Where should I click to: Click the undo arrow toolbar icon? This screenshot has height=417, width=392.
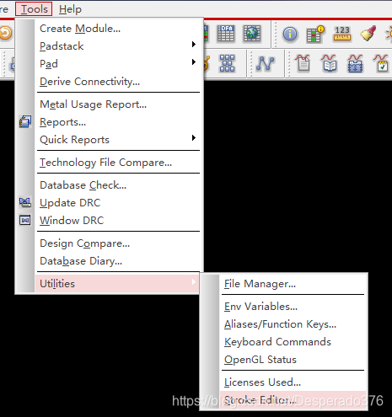pos(6,33)
